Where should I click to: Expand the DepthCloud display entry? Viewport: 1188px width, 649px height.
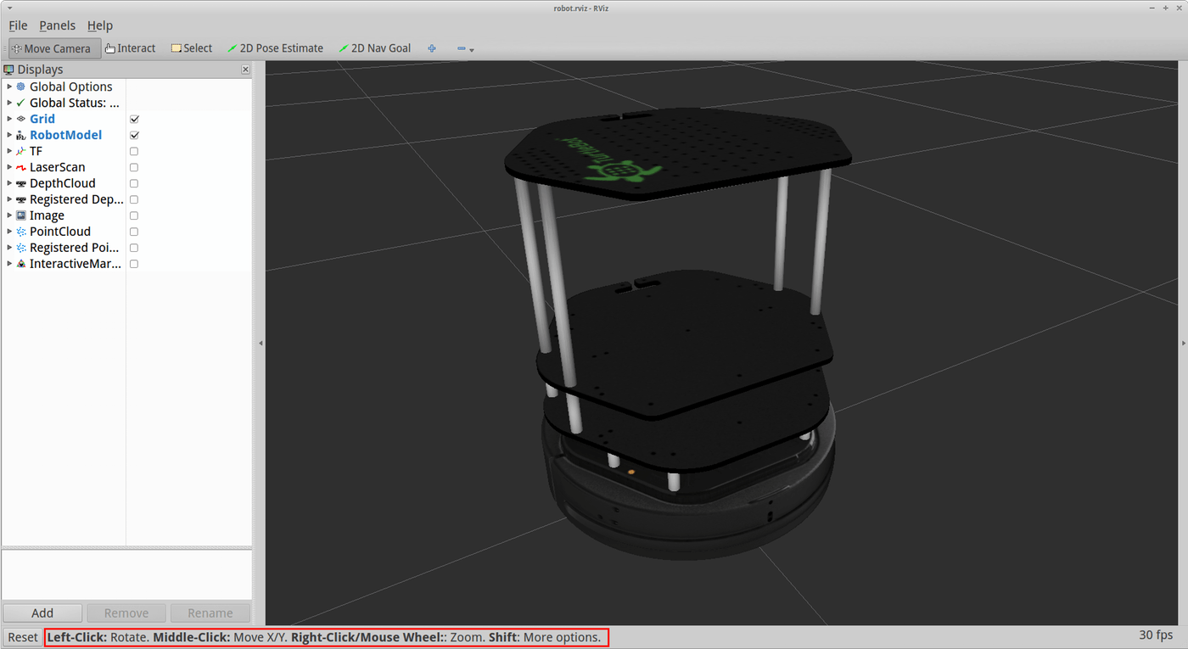pyautogui.click(x=9, y=183)
